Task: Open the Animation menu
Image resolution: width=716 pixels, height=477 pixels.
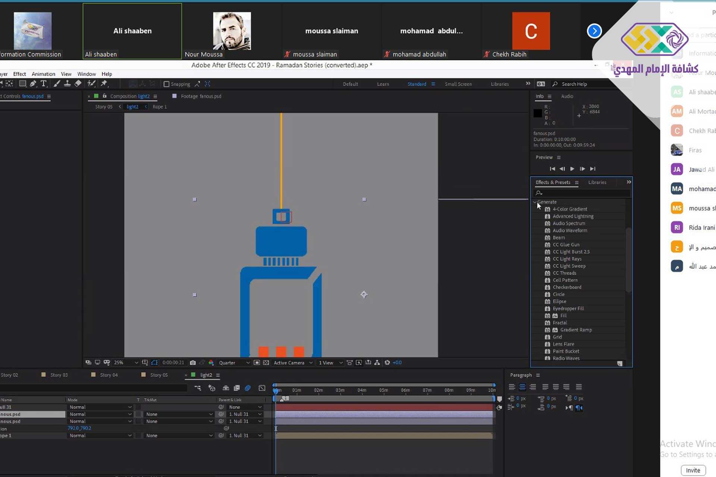Action: click(x=43, y=74)
